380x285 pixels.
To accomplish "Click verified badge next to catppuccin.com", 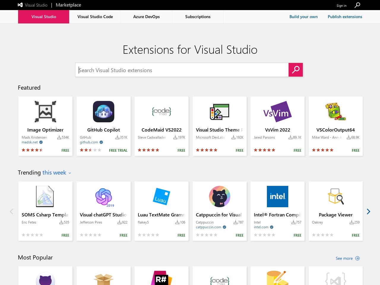I will [x=224, y=227].
